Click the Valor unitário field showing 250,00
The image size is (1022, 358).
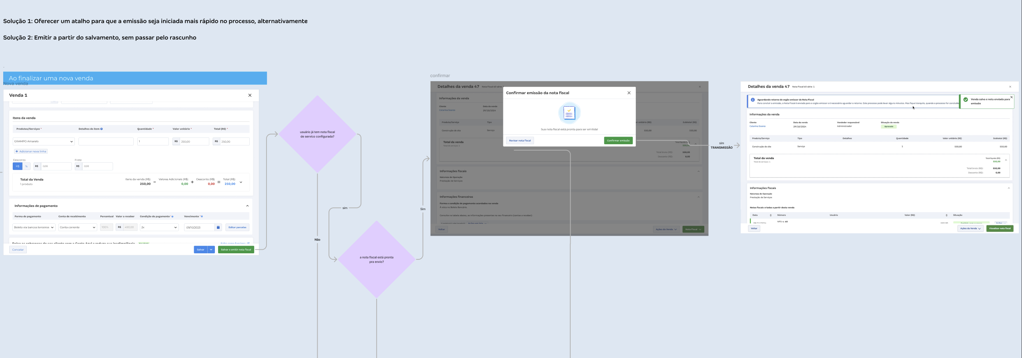pyautogui.click(x=194, y=141)
